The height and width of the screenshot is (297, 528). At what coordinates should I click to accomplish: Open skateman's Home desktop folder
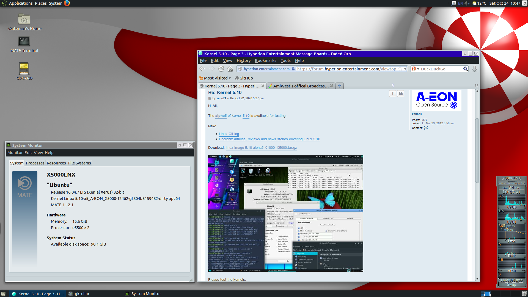pyautogui.click(x=24, y=22)
